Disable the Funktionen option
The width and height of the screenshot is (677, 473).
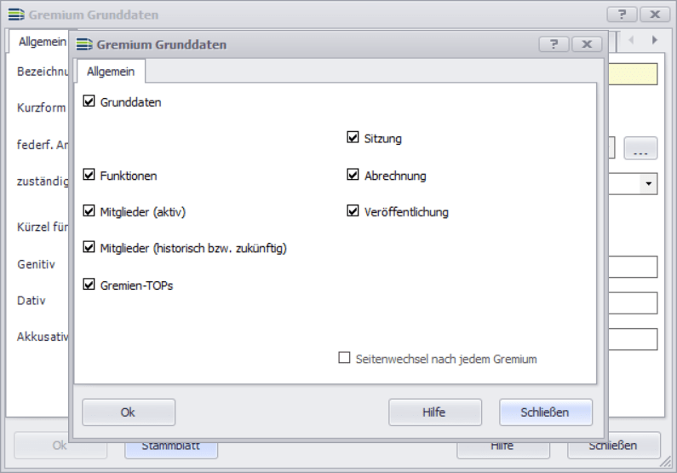click(x=89, y=176)
